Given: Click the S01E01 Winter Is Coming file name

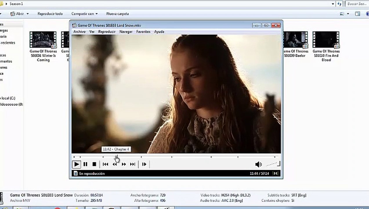Looking at the screenshot, I should (43, 55).
